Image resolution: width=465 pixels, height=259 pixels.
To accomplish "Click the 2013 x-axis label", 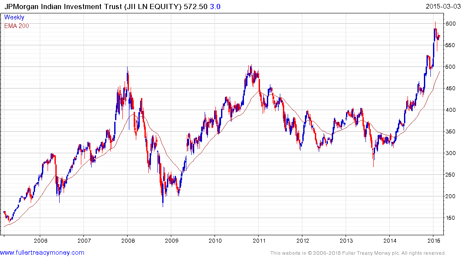I will pos(346,240).
